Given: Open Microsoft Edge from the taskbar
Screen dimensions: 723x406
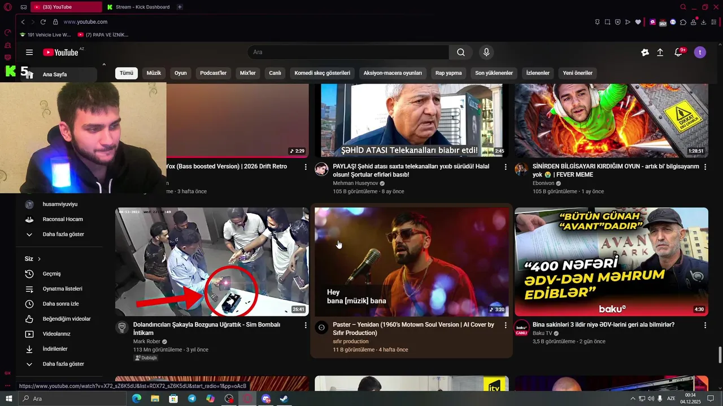Looking at the screenshot, I should [x=136, y=399].
